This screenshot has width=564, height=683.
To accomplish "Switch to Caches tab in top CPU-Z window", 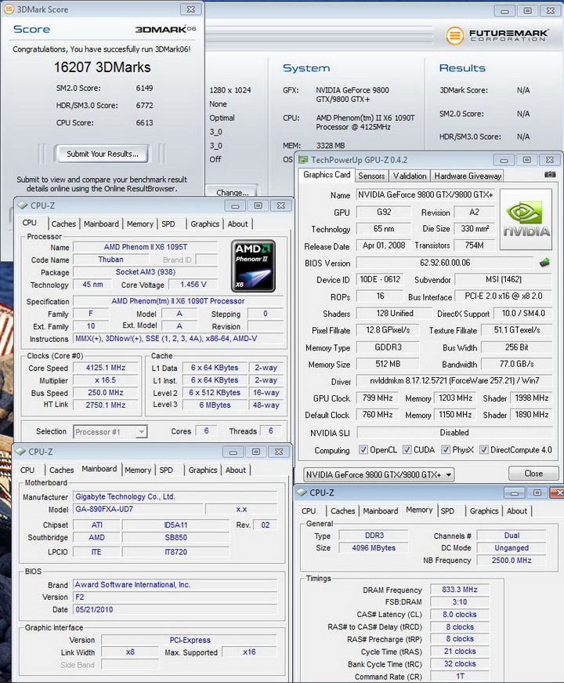I will coord(63,224).
